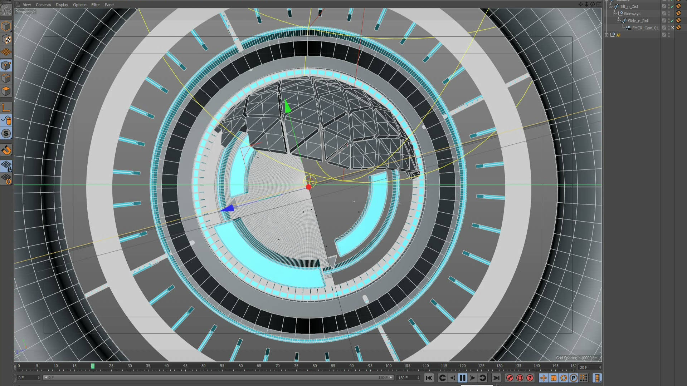Collapse the Tilt_n_Dist object hierarchy
This screenshot has height=386, width=687.
(x=611, y=6)
